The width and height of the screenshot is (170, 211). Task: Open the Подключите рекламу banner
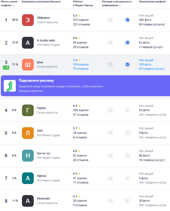tap(85, 86)
